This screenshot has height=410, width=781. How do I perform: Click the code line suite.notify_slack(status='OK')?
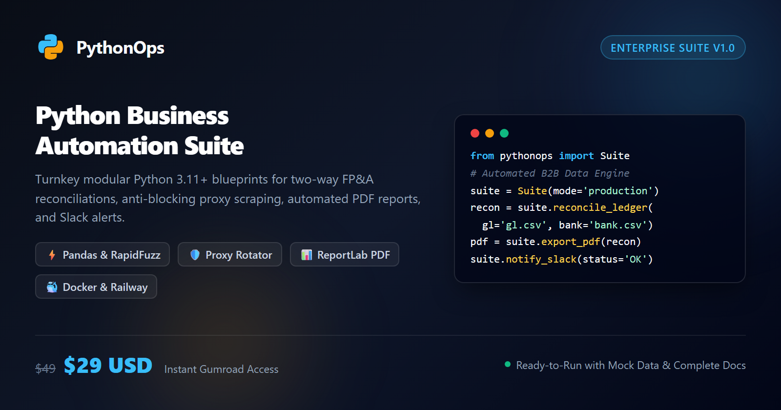562,259
